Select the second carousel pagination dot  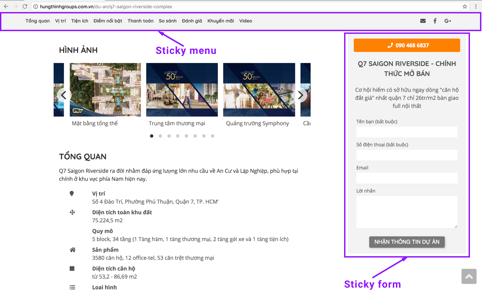click(x=160, y=136)
